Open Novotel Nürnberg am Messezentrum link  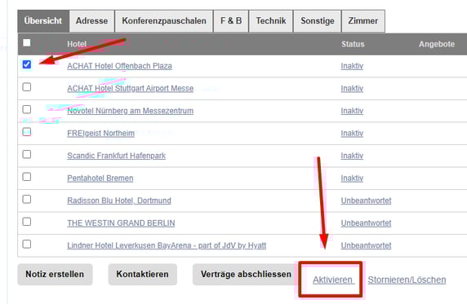(130, 111)
